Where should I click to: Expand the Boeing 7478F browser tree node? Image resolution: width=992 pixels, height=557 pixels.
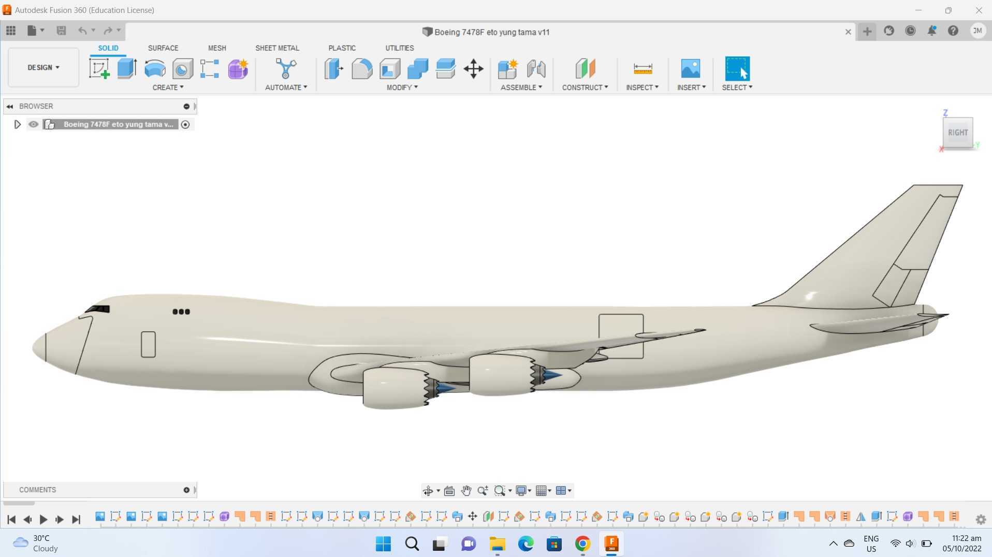point(17,124)
